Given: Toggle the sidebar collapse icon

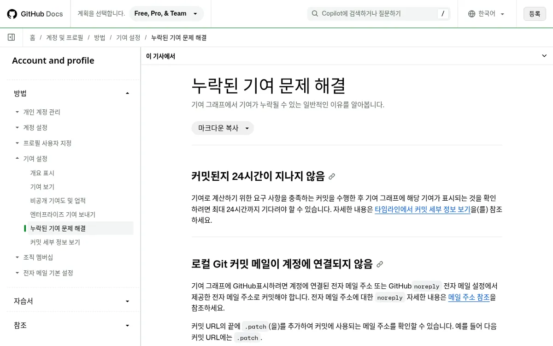Looking at the screenshot, I should [x=12, y=37].
